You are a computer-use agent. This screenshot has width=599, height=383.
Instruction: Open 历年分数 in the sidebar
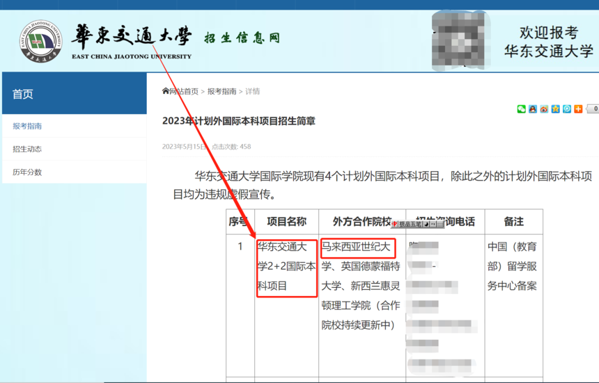[75, 172]
